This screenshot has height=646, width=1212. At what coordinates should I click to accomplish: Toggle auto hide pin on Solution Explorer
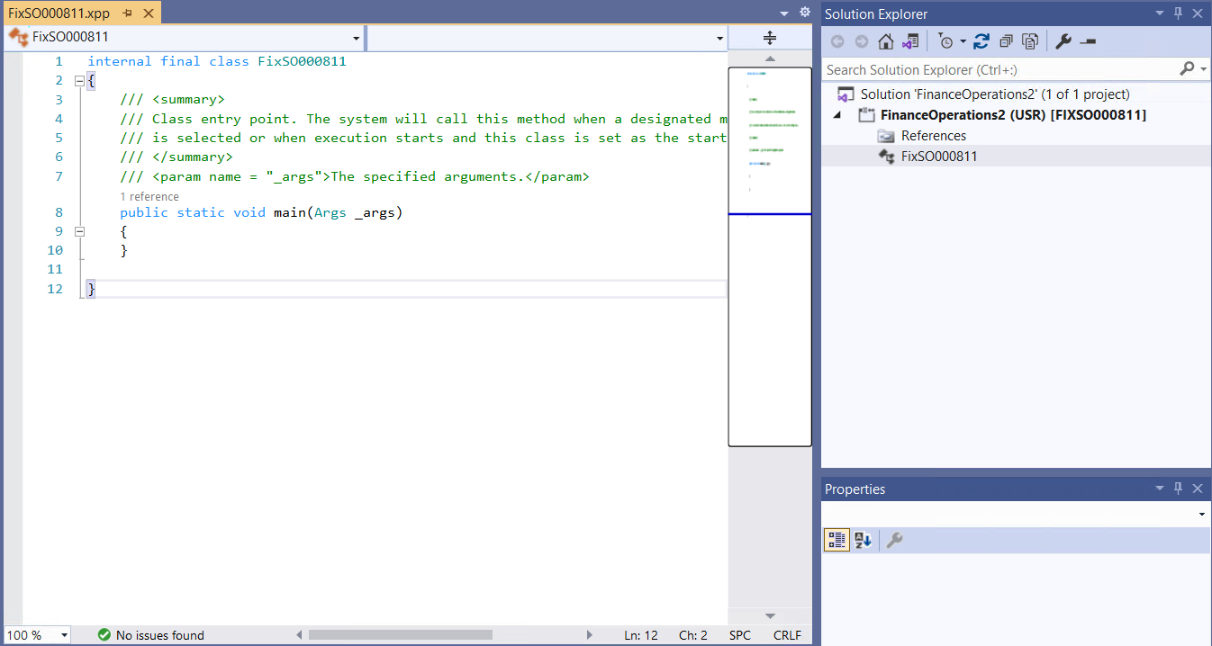click(x=1179, y=13)
